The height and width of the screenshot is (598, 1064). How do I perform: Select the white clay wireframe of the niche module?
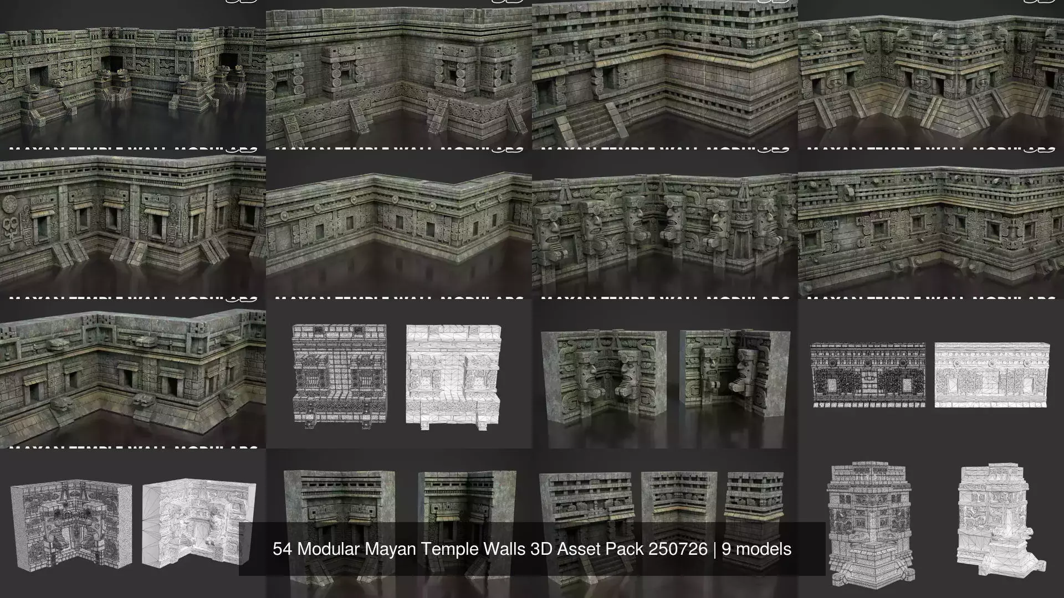(453, 378)
